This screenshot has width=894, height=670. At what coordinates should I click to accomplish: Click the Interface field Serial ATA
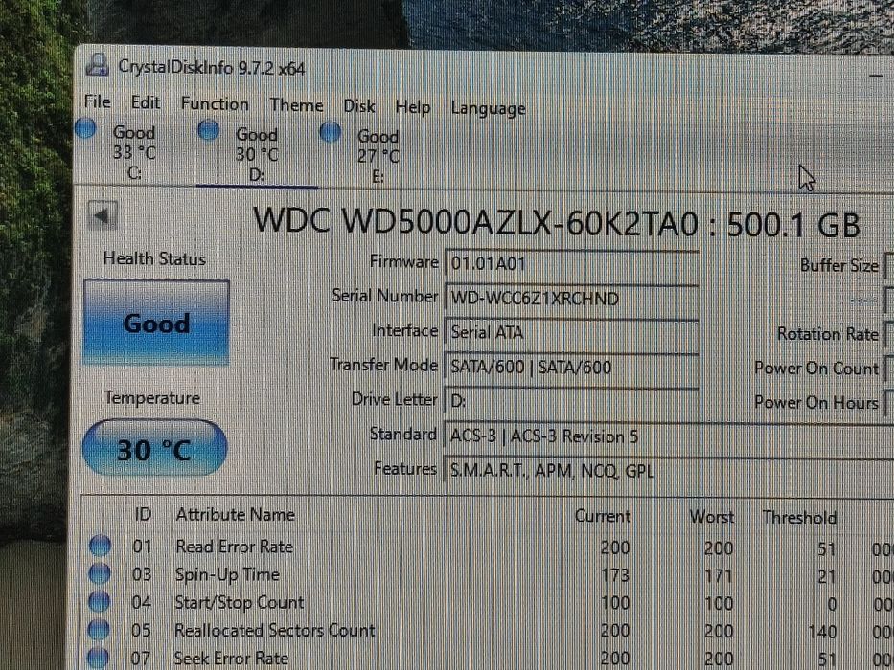[571, 332]
